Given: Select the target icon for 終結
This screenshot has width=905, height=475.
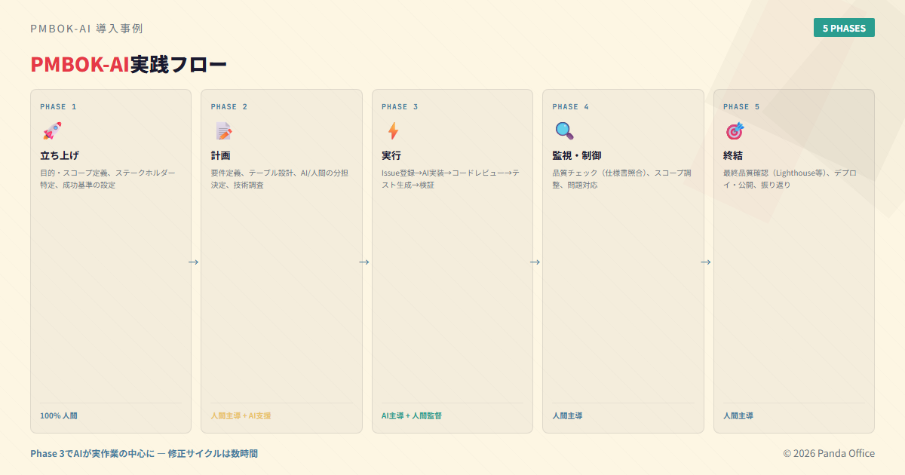Looking at the screenshot, I should (735, 131).
